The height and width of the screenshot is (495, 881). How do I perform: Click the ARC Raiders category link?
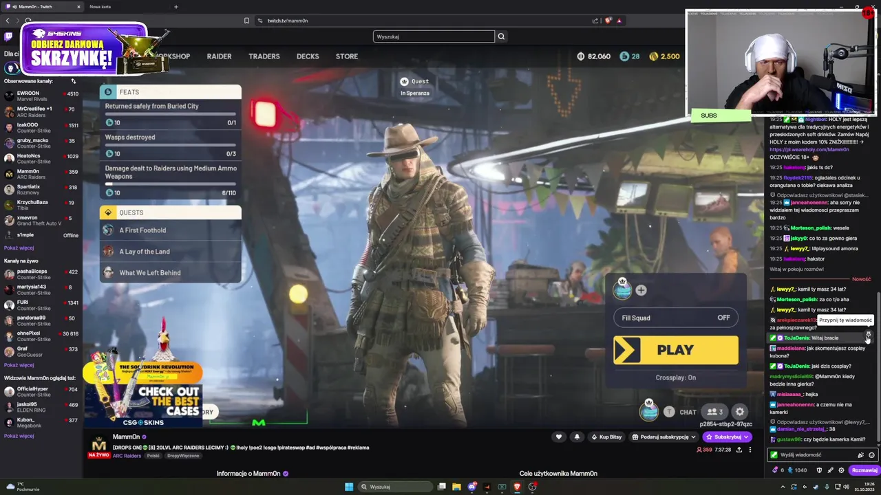coord(127,456)
